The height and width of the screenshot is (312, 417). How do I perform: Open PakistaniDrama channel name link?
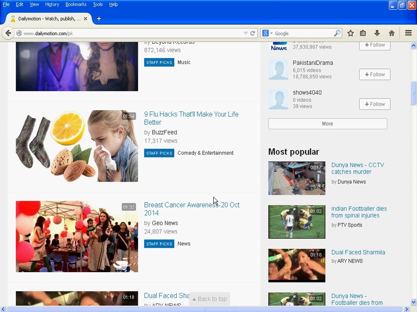point(313,63)
